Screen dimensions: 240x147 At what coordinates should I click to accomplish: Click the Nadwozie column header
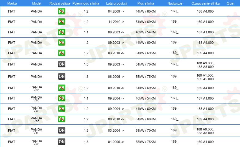coord(175,3)
